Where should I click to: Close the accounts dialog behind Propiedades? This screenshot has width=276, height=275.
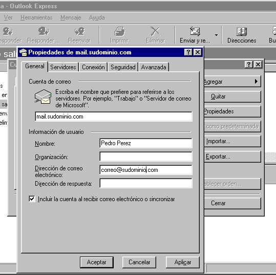coord(258,64)
